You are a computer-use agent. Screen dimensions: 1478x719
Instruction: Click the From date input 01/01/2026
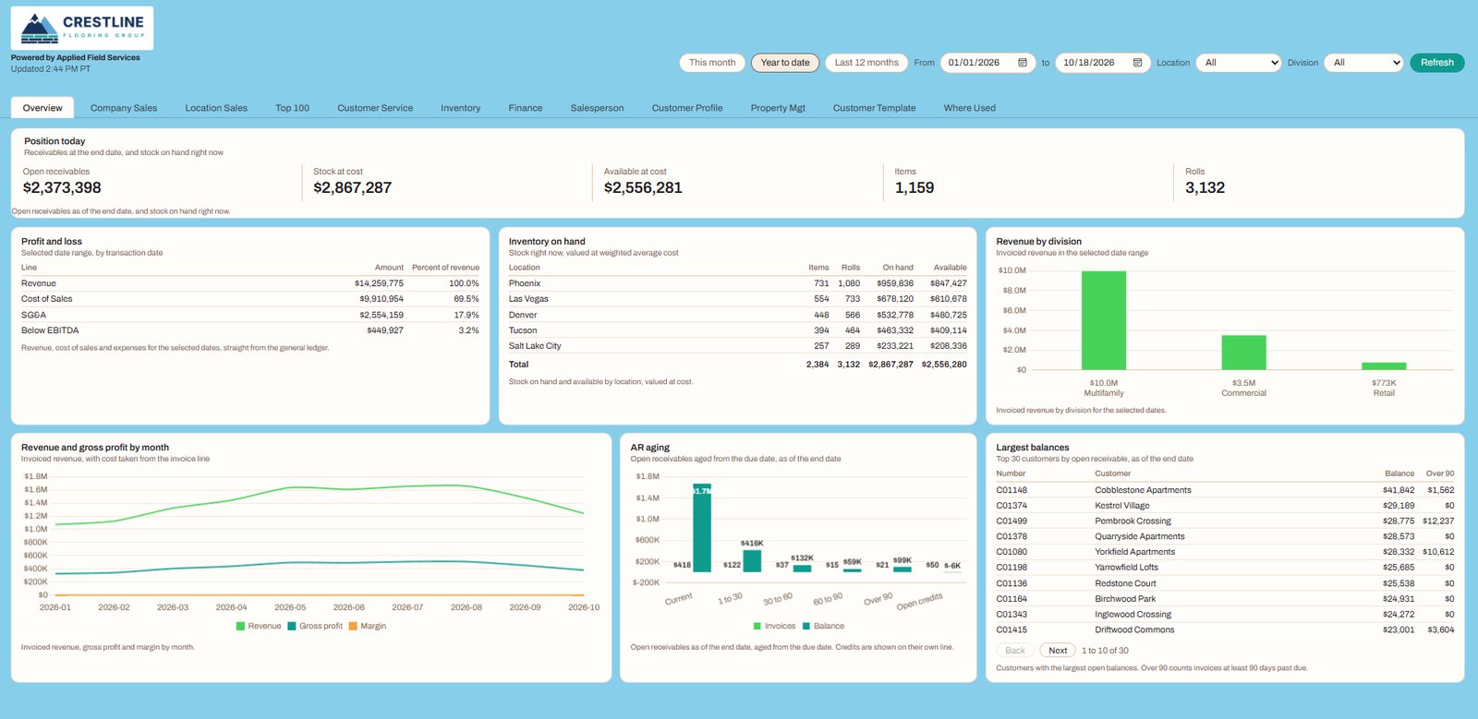click(987, 63)
